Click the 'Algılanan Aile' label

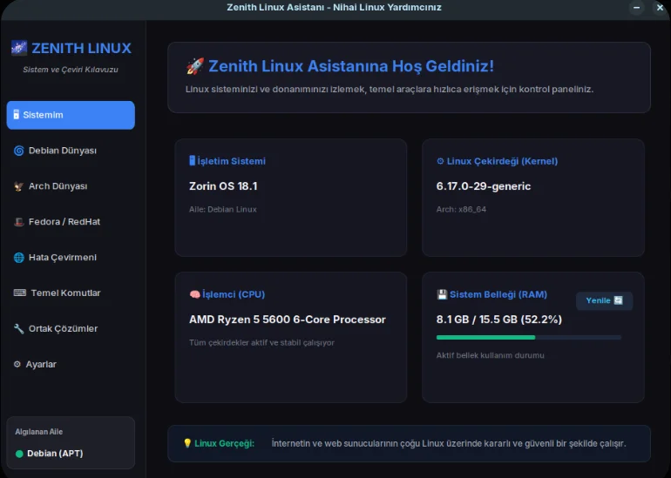coord(39,432)
